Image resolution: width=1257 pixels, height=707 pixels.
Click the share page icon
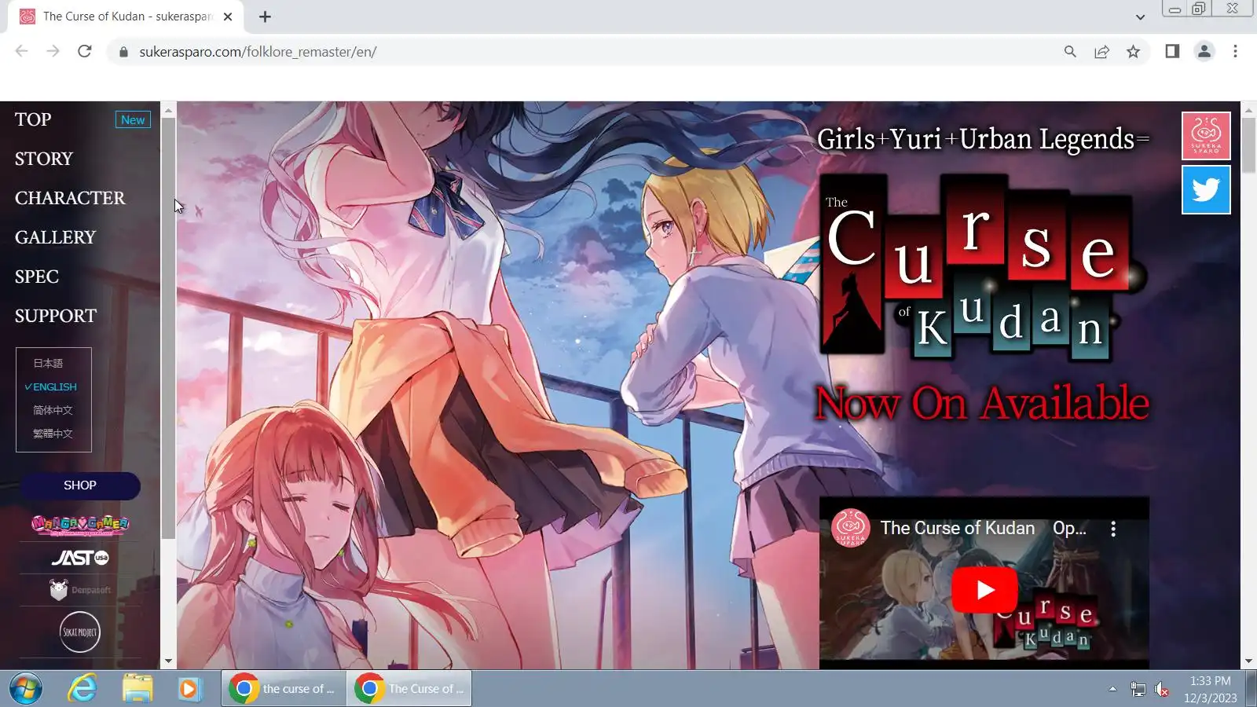[1101, 51]
